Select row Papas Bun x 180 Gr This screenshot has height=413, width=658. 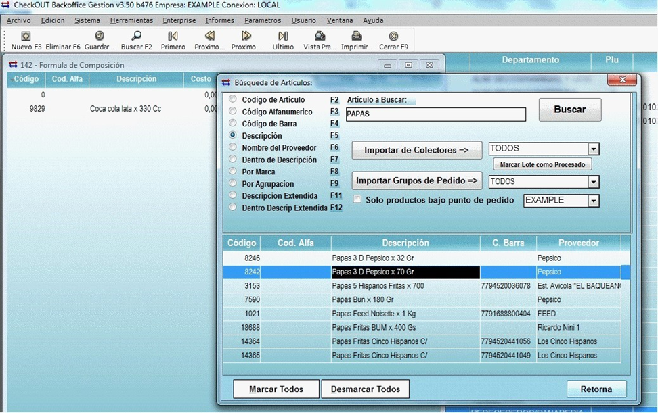pyautogui.click(x=422, y=299)
